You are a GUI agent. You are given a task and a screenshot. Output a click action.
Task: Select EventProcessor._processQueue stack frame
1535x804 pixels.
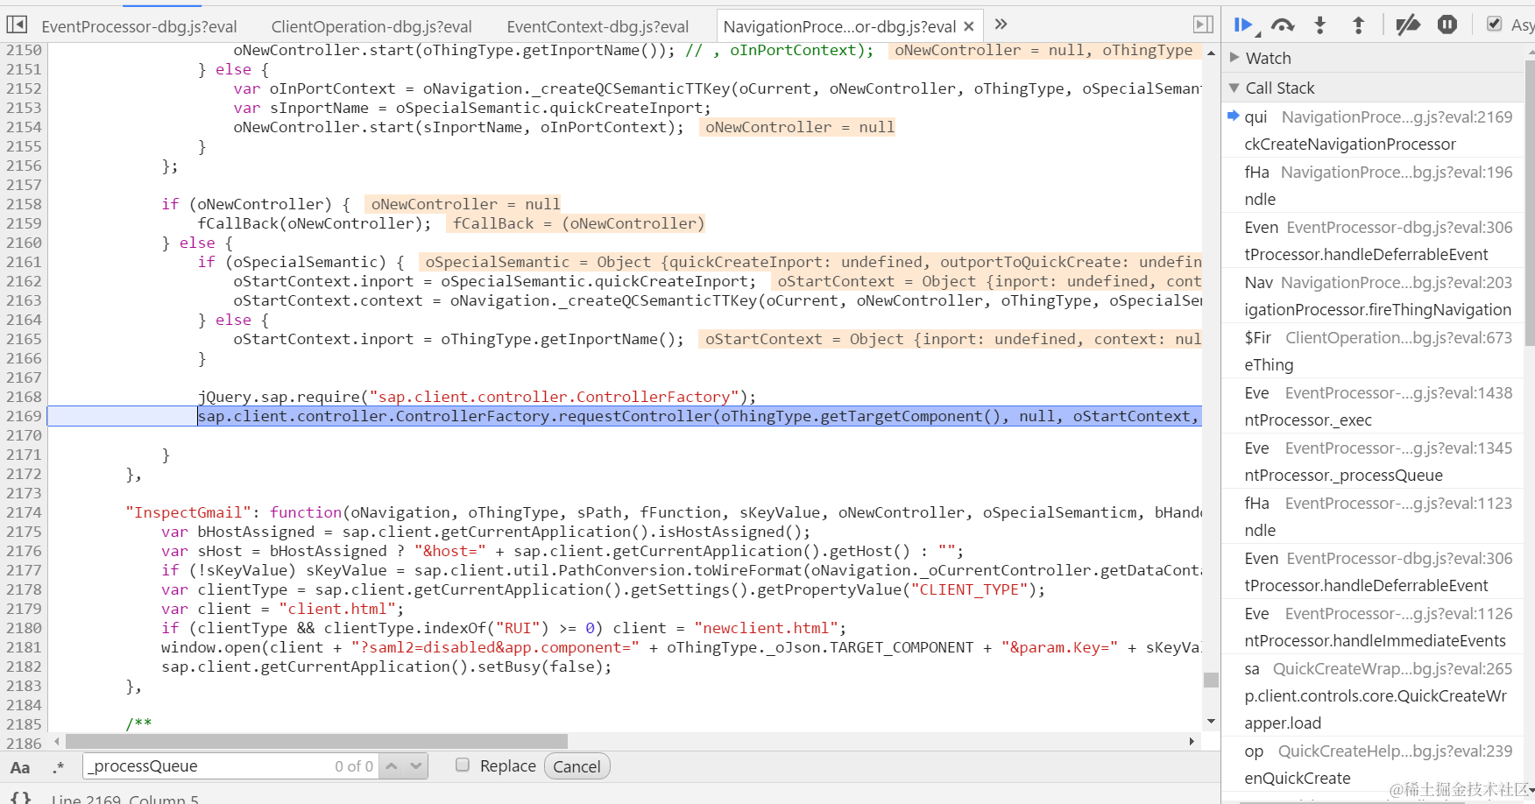(1374, 462)
